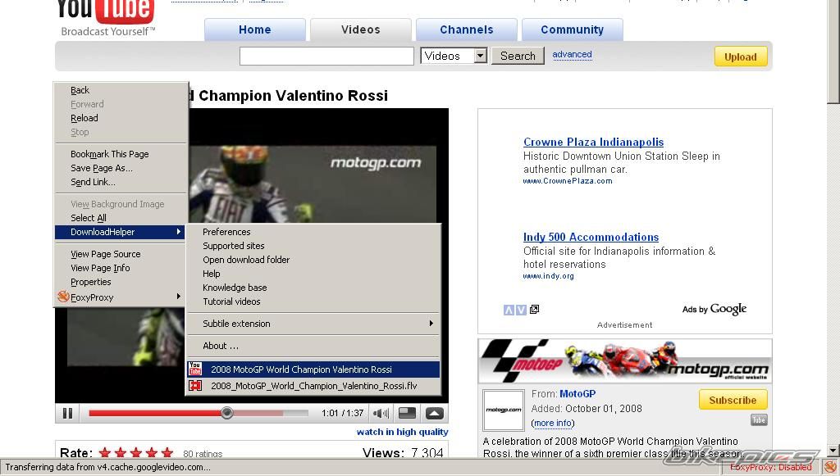Viewport: 840px width, 476px height.
Task: Click the page scrollbar down arrow
Action: [833, 451]
